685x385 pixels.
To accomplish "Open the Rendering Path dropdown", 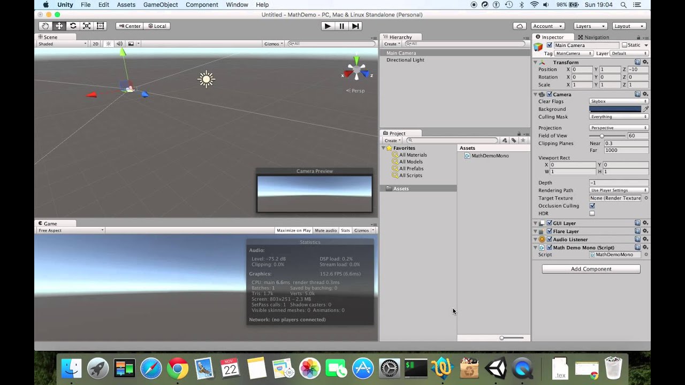I will click(619, 190).
